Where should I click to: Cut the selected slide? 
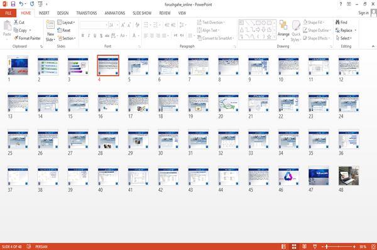(19, 23)
